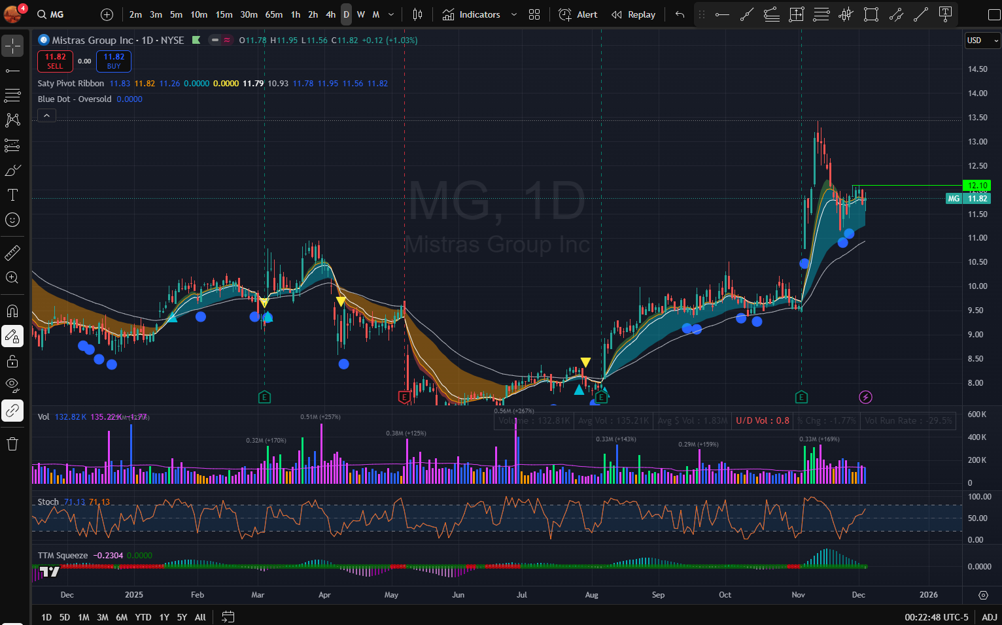Expand the timeframe dropdown arrow
This screenshot has width=1002, height=625.
pyautogui.click(x=391, y=14)
